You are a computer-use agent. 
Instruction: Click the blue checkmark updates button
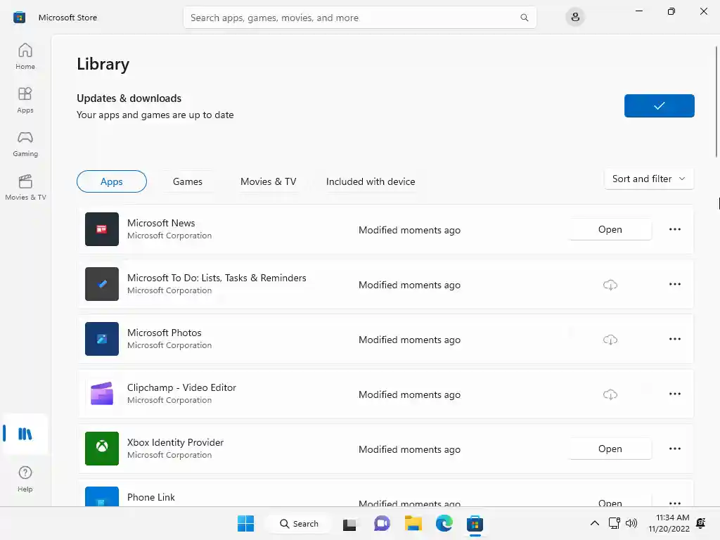(x=659, y=105)
